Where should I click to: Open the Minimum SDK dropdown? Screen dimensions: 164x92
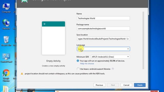pyautogui.click(x=110, y=57)
